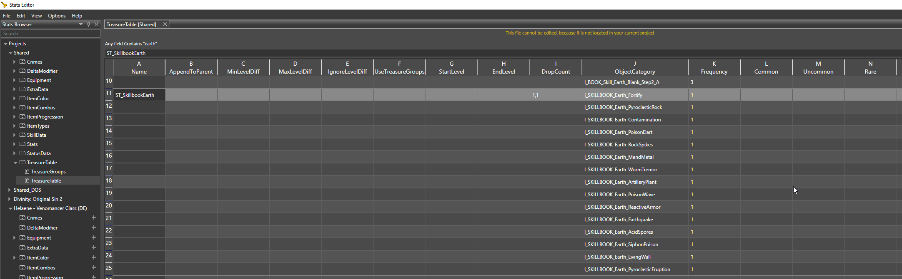This screenshot has width=902, height=279.
Task: Open the Options menu
Action: [x=57, y=16]
